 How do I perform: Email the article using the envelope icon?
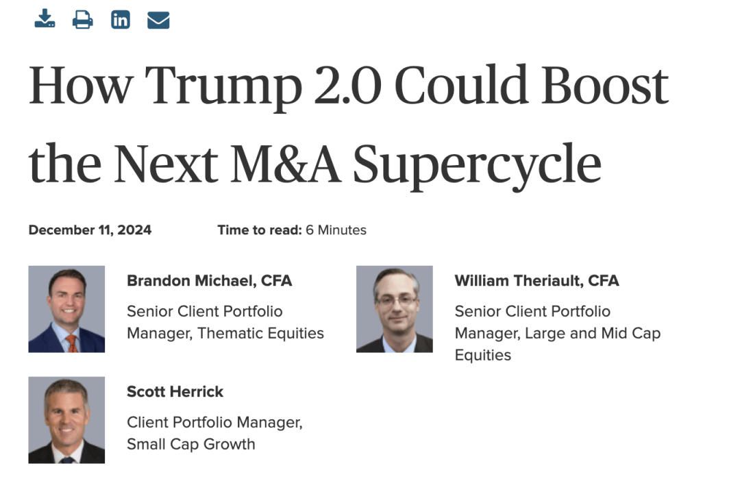[158, 21]
